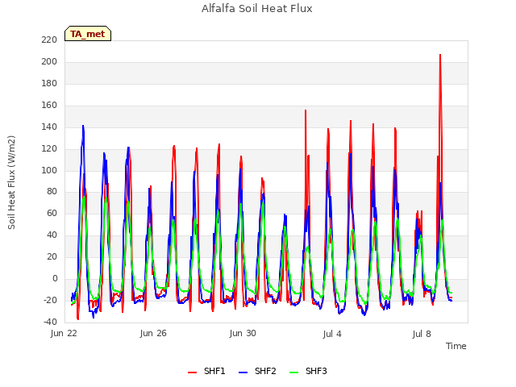Viewport: 516px width, 387px height.
Task: Toggle the SHF2 series legend entry
Action: [x=257, y=371]
